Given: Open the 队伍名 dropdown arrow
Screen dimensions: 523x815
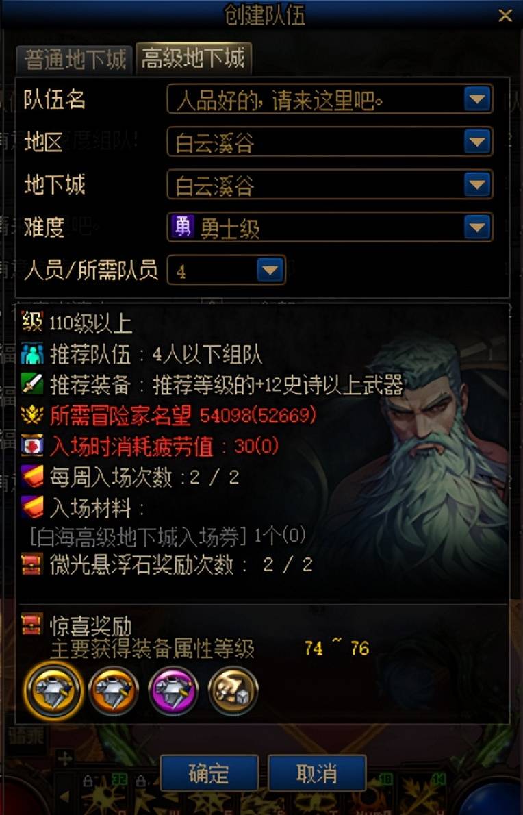Looking at the screenshot, I should click(477, 99).
